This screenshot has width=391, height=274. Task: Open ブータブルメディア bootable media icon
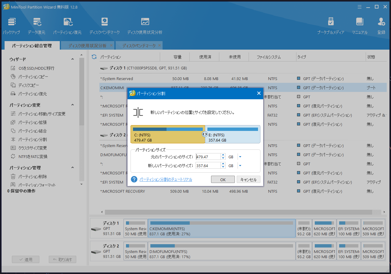(x=331, y=22)
